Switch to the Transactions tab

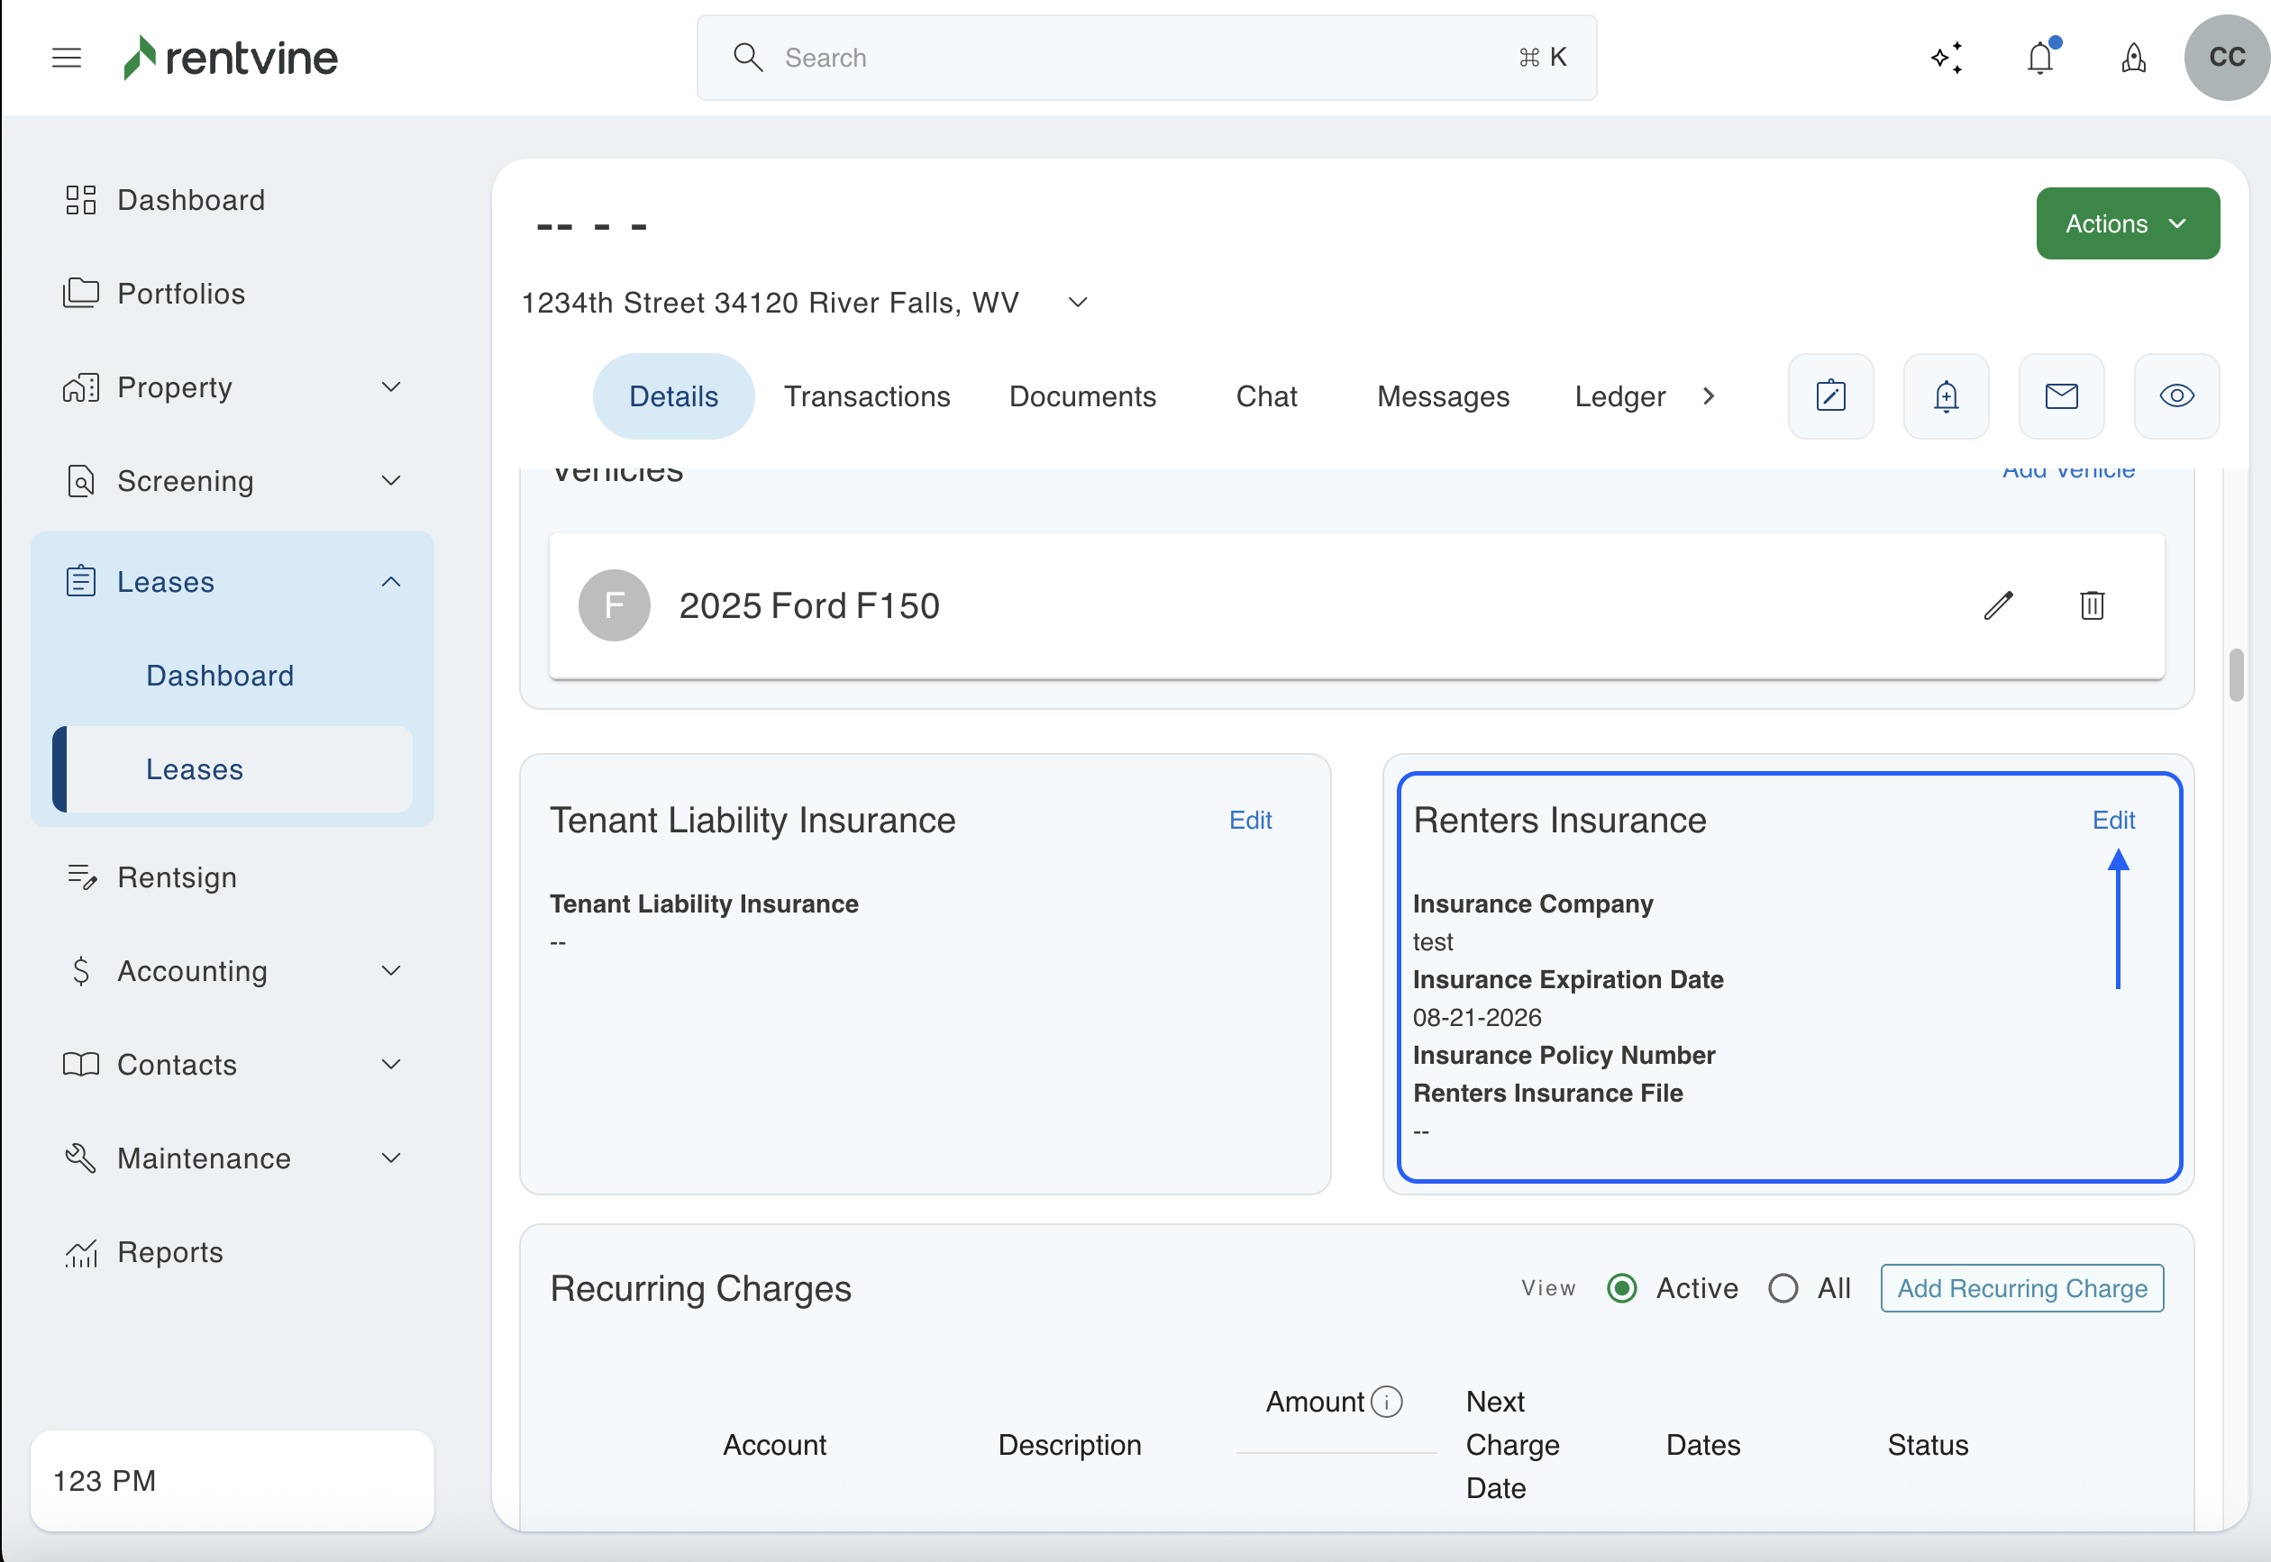click(866, 396)
